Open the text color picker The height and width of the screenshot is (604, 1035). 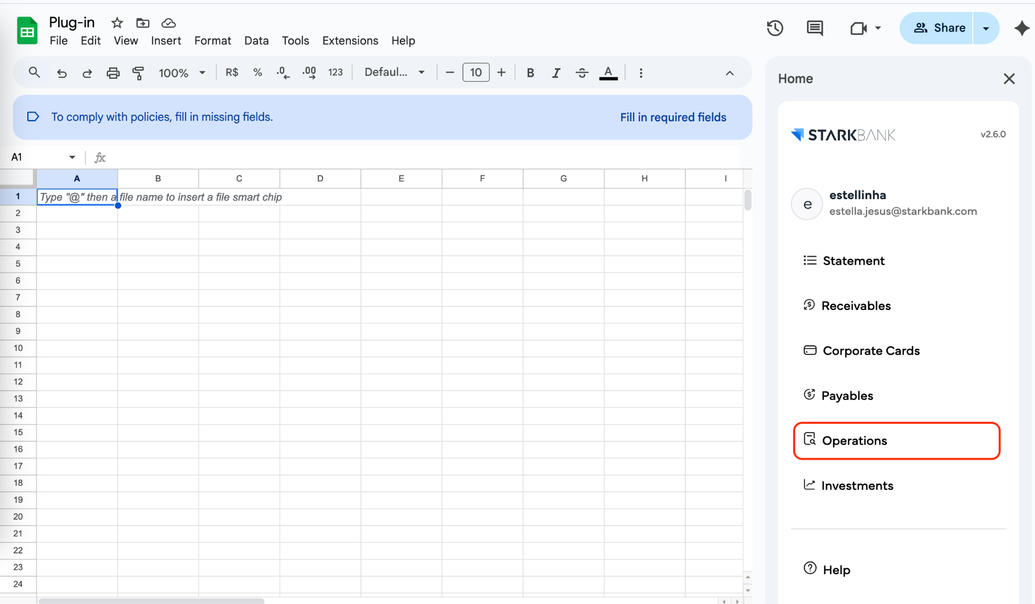click(x=608, y=73)
